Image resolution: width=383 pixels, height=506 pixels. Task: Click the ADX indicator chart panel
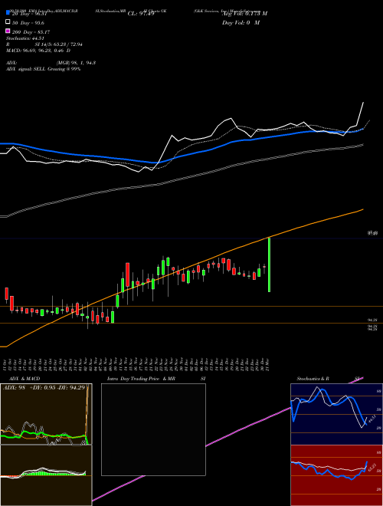[46, 414]
